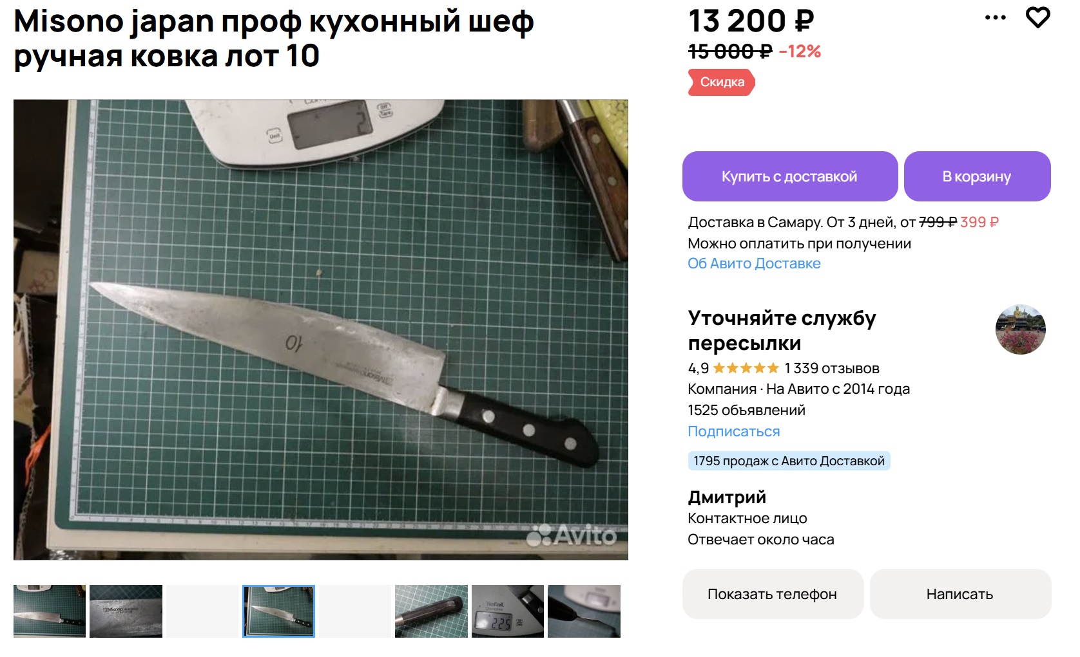1080x657 pixels.
Task: Click Показать телефон button
Action: [773, 594]
